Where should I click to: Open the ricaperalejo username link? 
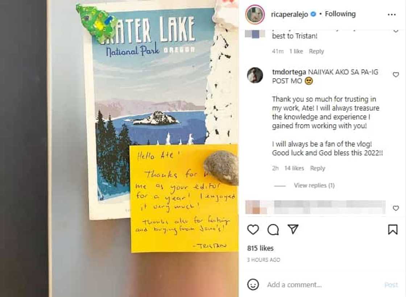[289, 14]
